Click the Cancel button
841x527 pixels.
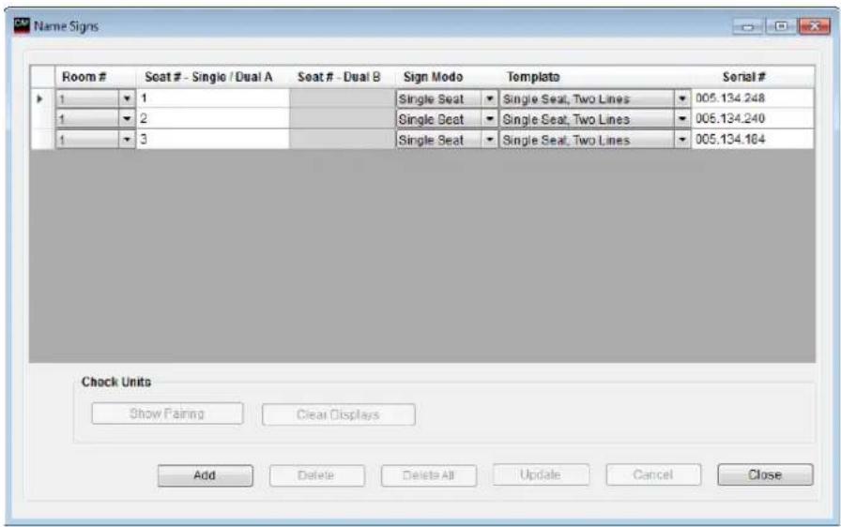[x=652, y=474]
